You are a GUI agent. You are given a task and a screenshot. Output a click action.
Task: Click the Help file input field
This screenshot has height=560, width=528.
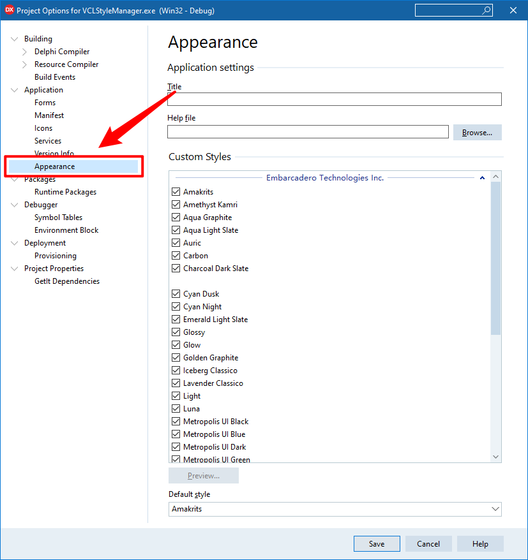(x=308, y=132)
